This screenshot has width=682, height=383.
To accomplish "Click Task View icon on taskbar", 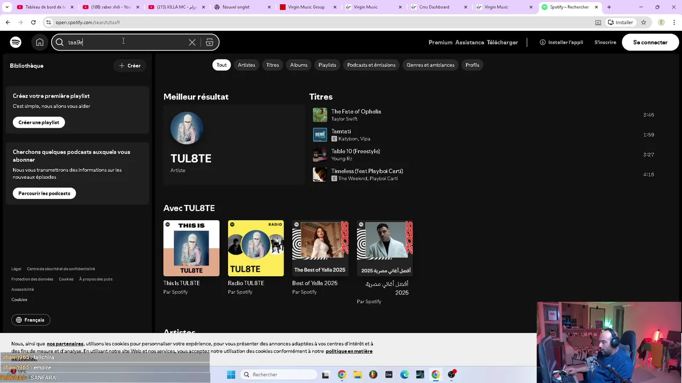I will 326,374.
